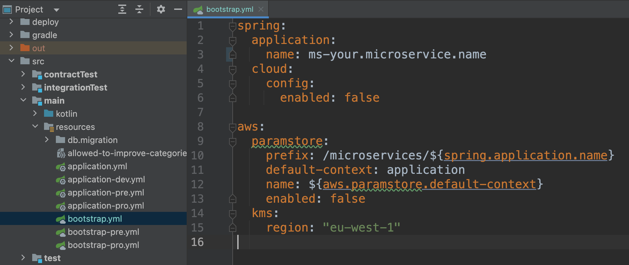Close the bootstrap.yml editor tab

(261, 9)
